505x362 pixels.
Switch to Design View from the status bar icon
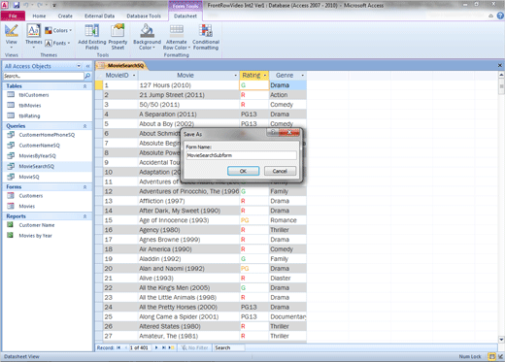[x=500, y=356]
